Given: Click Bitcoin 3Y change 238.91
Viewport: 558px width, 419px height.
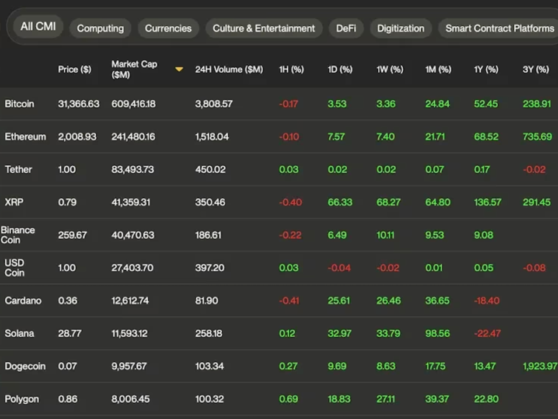Looking at the screenshot, I should [537, 104].
